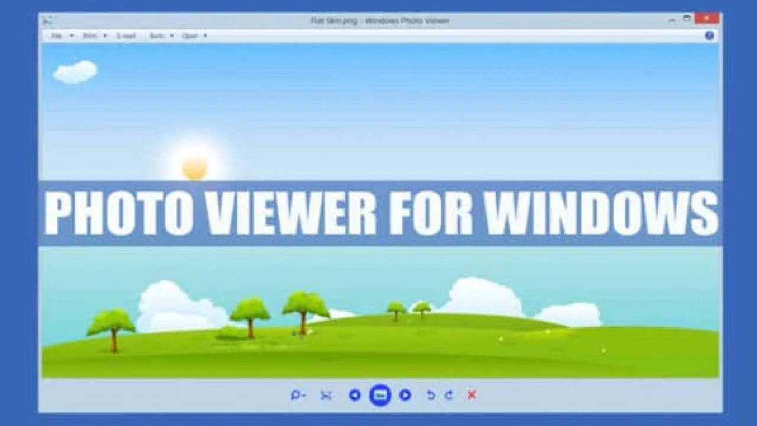Maximize the Photo Viewer window
This screenshot has height=426, width=757.
(x=687, y=18)
